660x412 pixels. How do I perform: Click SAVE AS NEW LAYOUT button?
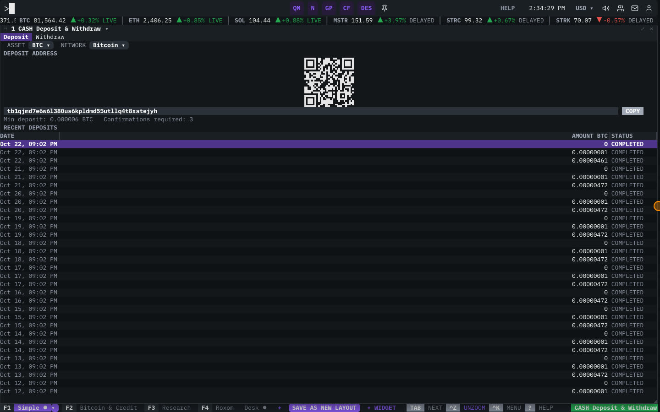pyautogui.click(x=324, y=408)
